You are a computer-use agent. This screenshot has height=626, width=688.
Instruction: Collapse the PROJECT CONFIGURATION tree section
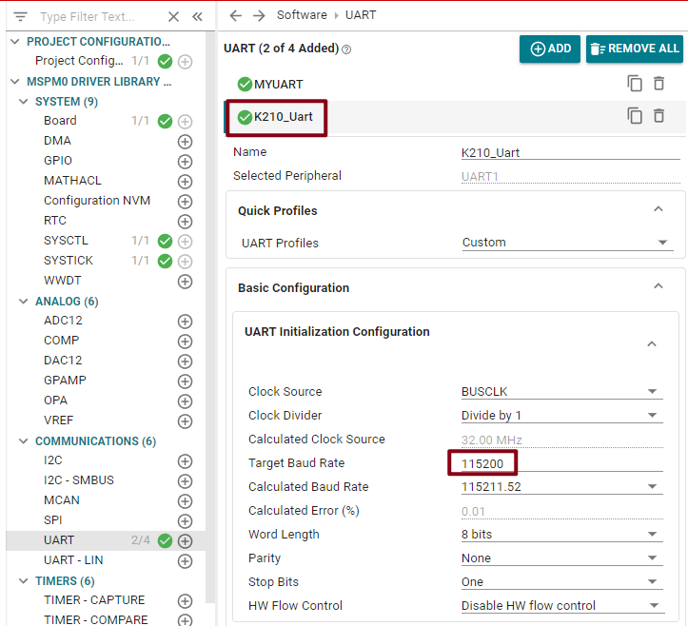tap(15, 42)
